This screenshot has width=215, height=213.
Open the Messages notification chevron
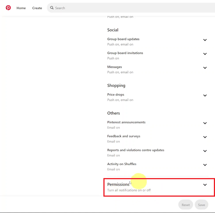(x=205, y=68)
